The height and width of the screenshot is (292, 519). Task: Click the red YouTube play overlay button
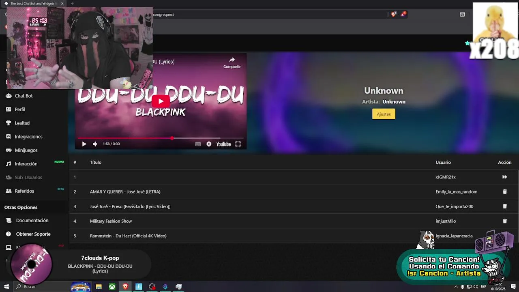point(161,101)
